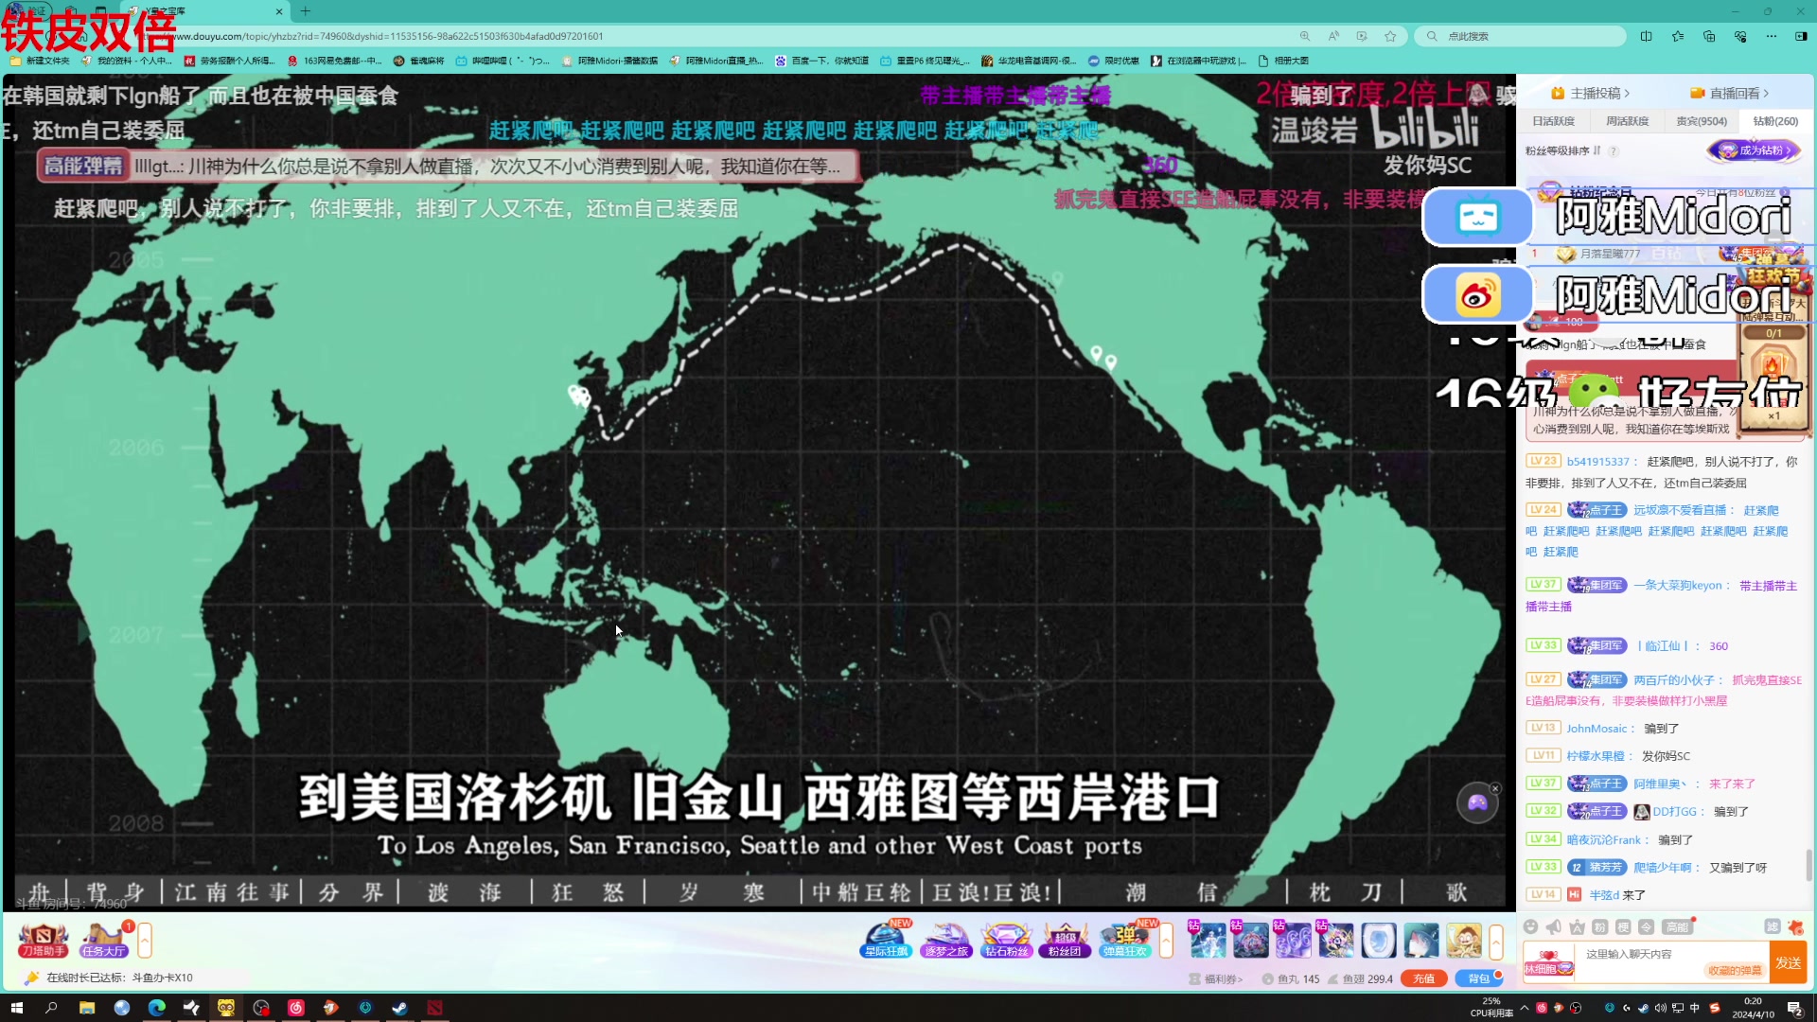Open the 相册大图 bookmark

point(1284,61)
